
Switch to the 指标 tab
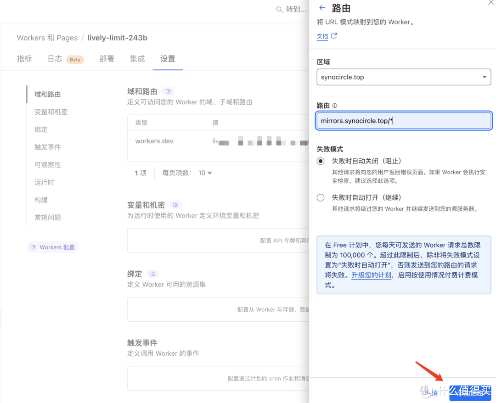pyautogui.click(x=24, y=59)
